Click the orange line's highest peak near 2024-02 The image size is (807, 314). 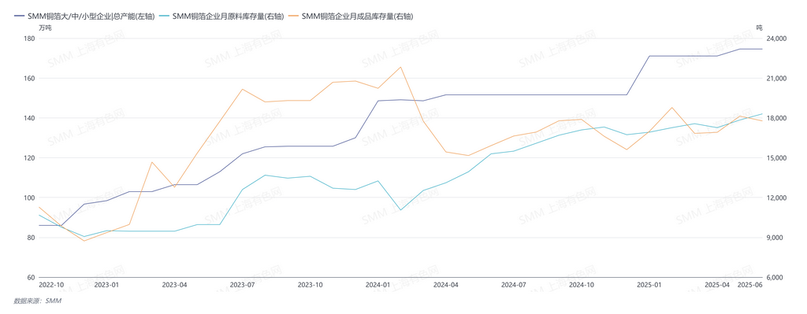click(400, 67)
